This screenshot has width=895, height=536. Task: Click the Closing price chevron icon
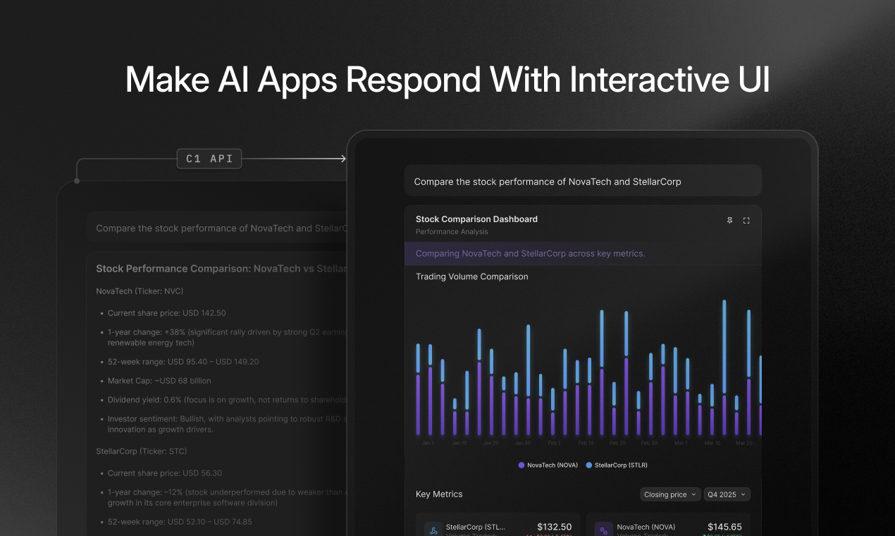pos(695,494)
